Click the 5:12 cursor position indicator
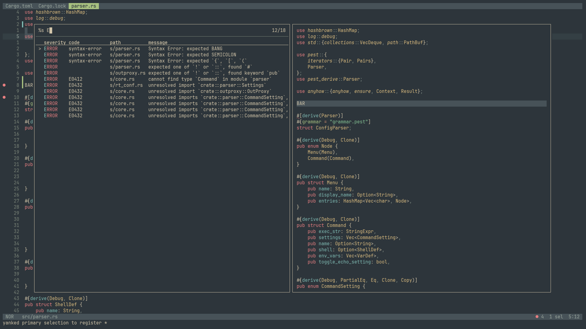This screenshot has width=586, height=329. coord(574,317)
